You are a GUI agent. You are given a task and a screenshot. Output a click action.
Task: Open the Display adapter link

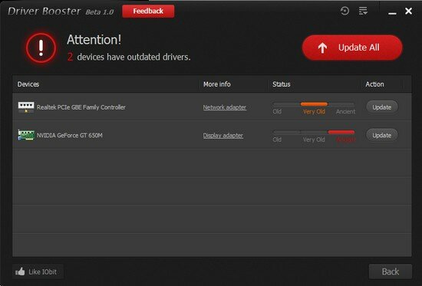coord(223,135)
